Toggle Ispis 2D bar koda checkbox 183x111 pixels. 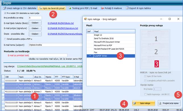pyautogui.click(x=145, y=76)
